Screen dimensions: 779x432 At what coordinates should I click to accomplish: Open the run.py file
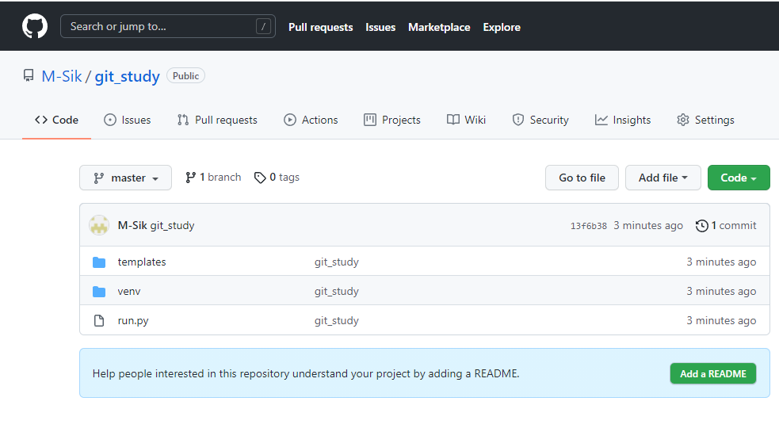point(133,321)
